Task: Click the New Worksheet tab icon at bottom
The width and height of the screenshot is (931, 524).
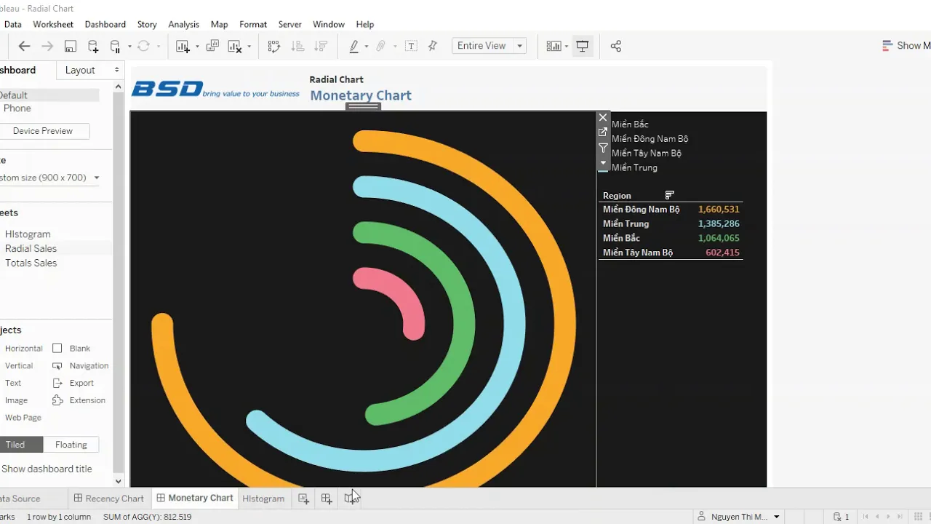Action: pos(303,499)
